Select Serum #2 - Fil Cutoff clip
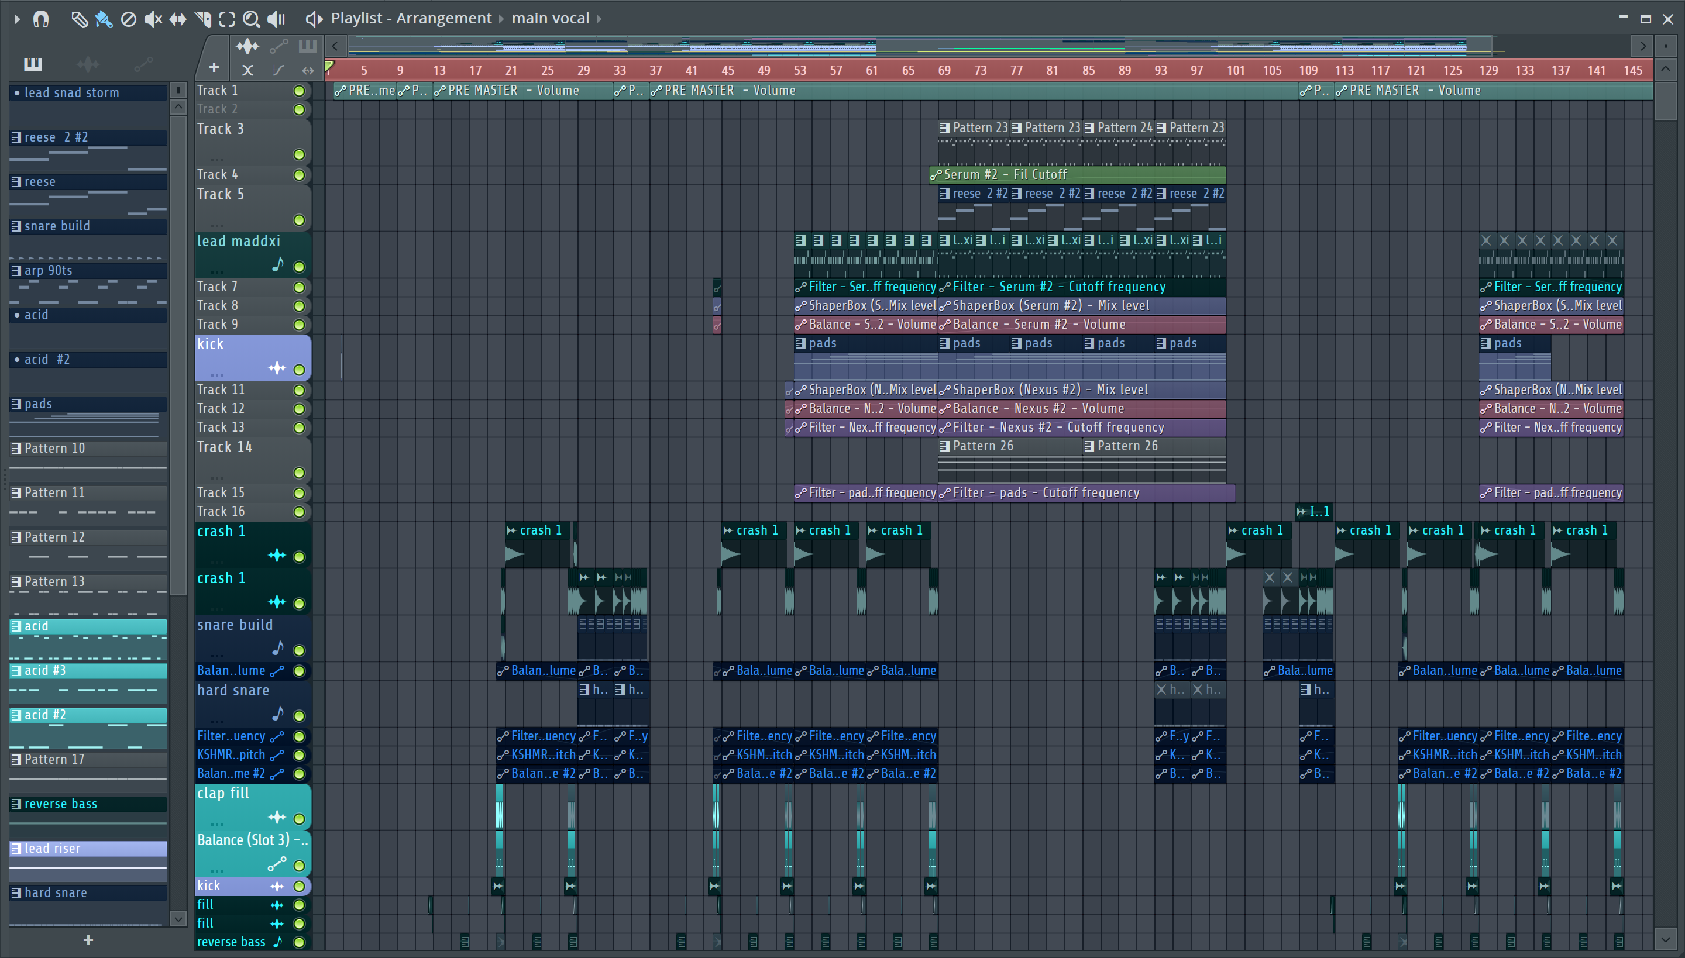The width and height of the screenshot is (1685, 958). [1077, 174]
